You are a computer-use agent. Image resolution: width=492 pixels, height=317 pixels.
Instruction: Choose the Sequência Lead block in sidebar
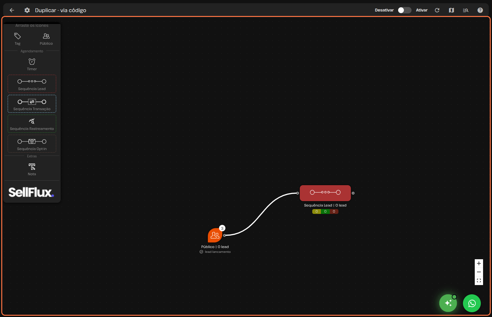[32, 84]
